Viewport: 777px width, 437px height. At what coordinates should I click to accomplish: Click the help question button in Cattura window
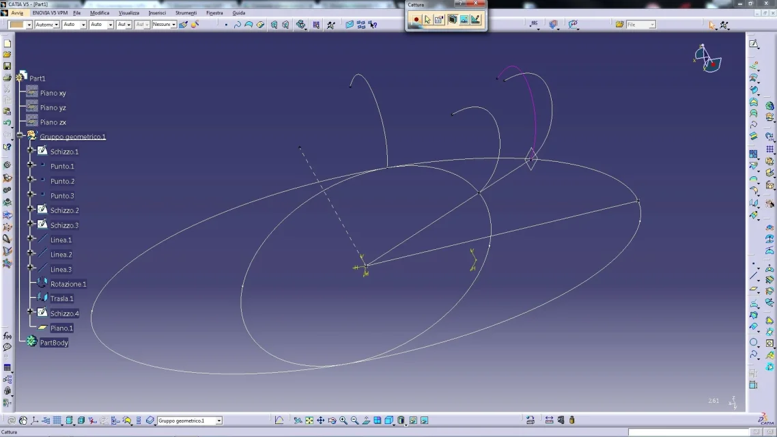[x=460, y=3]
